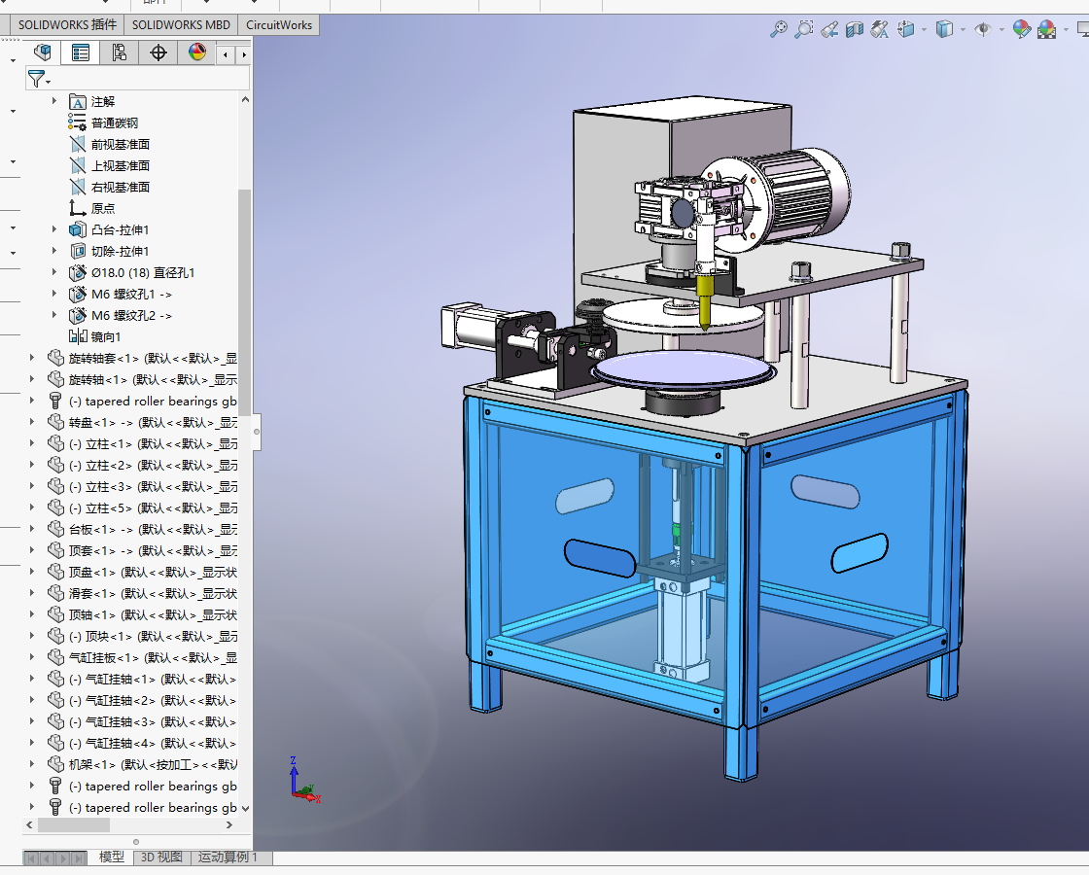The height and width of the screenshot is (875, 1089).
Task: Click the Apply Scene icon
Action: click(x=1046, y=29)
